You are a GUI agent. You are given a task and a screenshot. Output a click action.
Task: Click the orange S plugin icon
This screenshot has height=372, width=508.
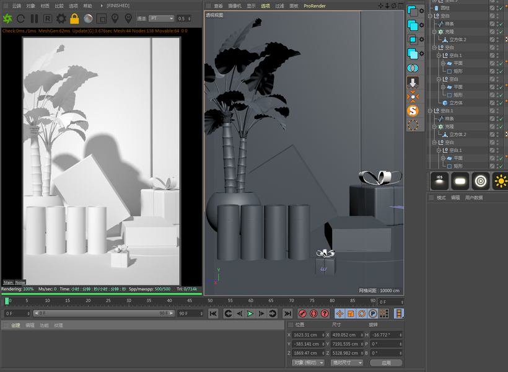[x=413, y=111]
